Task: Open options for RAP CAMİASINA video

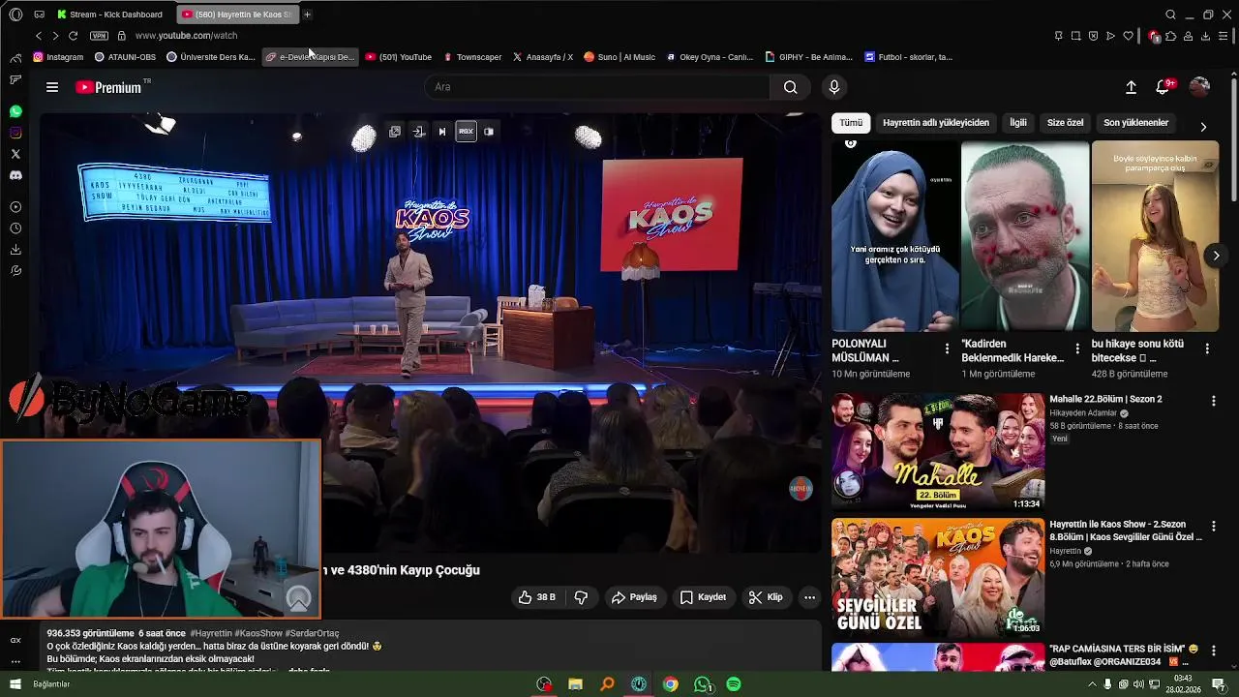Action: (1214, 651)
